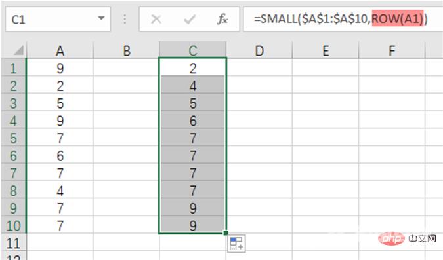Select column D header

point(259,50)
